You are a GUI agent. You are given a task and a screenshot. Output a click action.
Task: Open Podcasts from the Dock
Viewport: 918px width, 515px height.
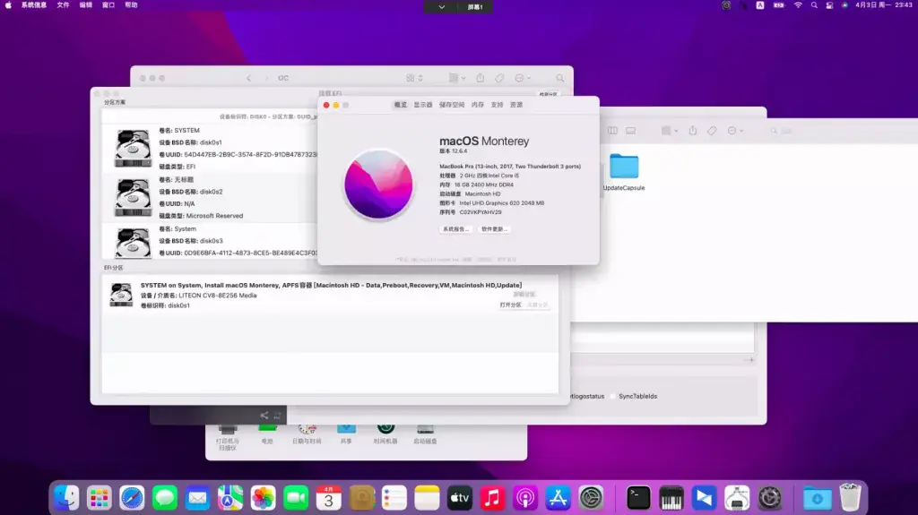[525, 498]
